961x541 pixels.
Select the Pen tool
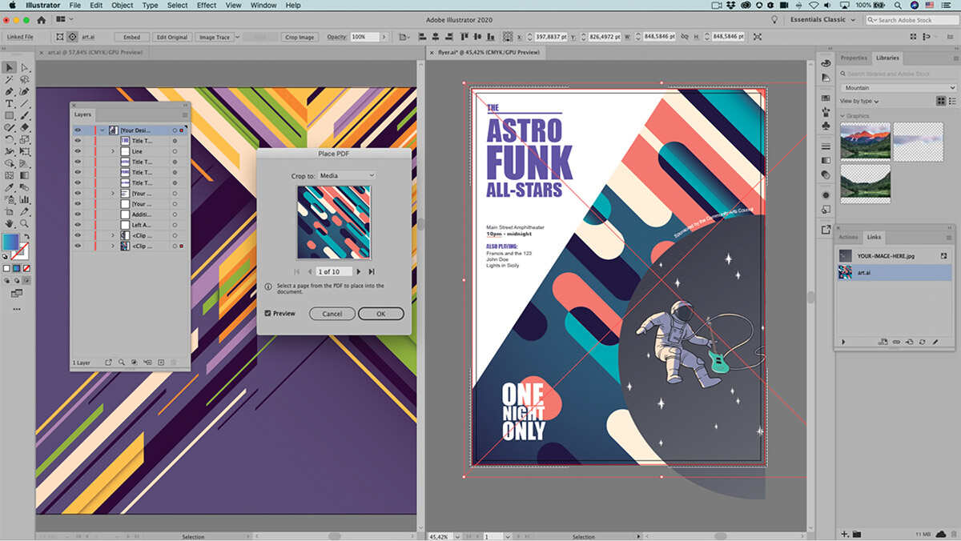(10, 92)
